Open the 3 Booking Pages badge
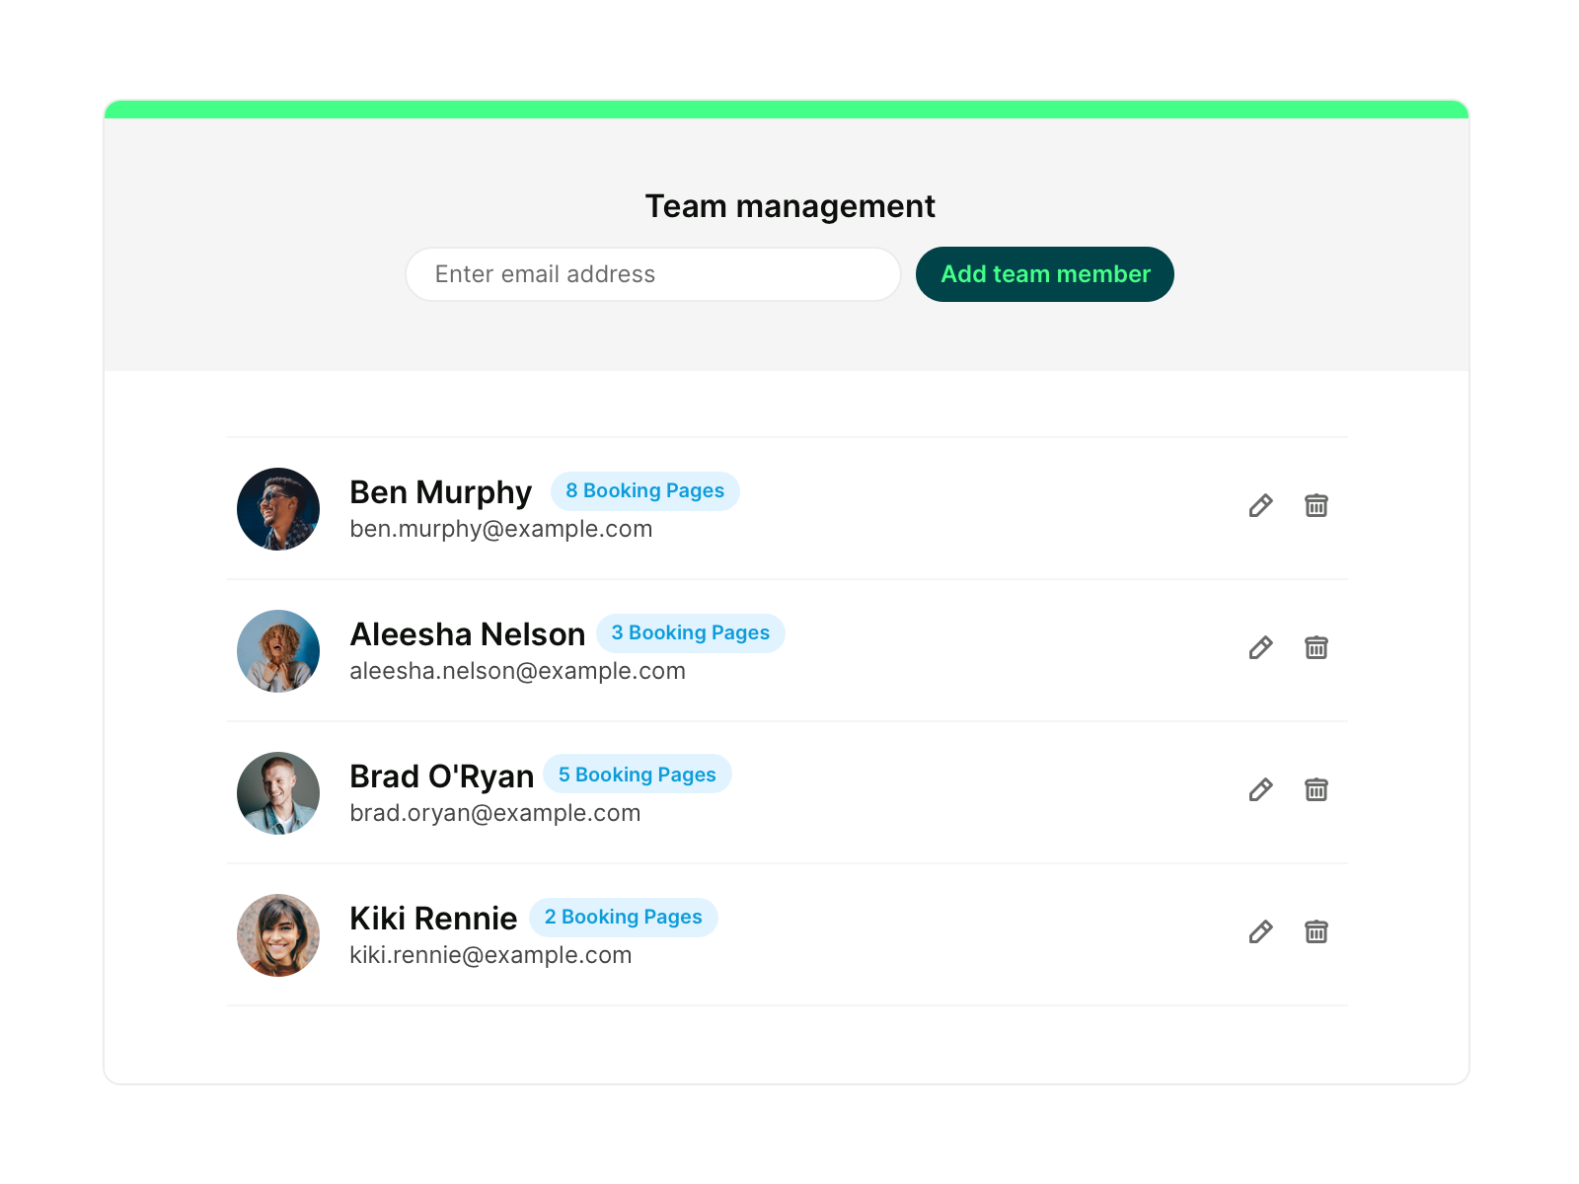Screen dimensions: 1579x1184 point(691,633)
